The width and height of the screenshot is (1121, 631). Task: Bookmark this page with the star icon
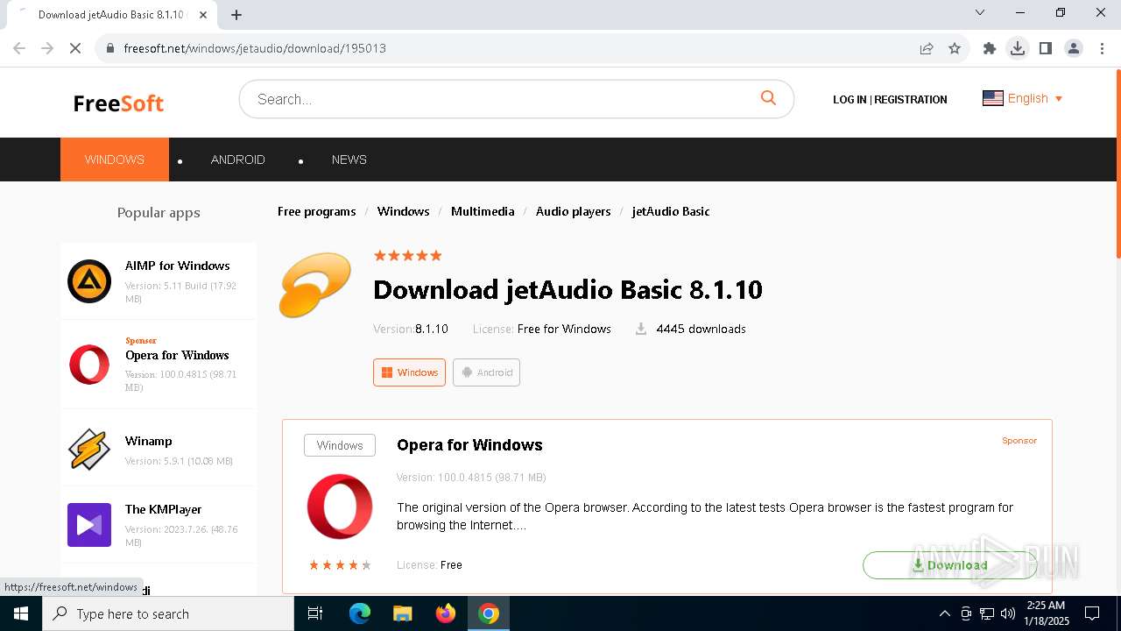[955, 48]
